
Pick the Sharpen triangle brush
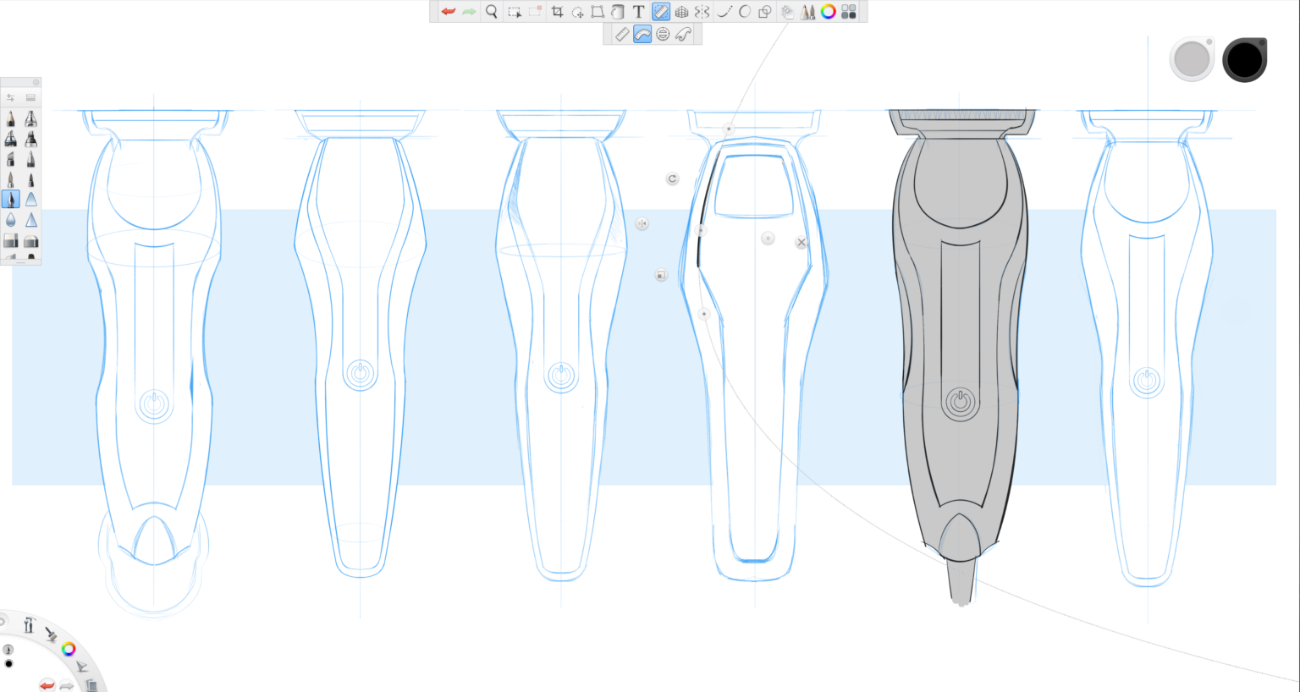coord(30,220)
